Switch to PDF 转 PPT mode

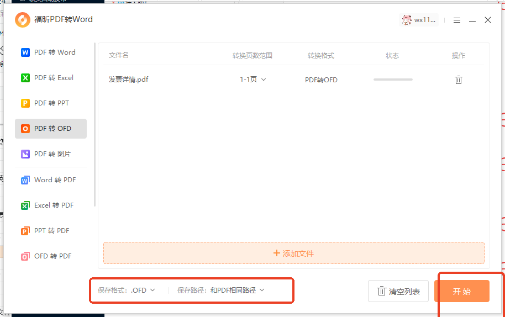coord(51,103)
